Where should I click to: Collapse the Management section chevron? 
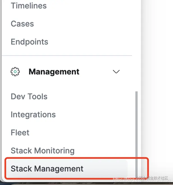[x=116, y=72]
